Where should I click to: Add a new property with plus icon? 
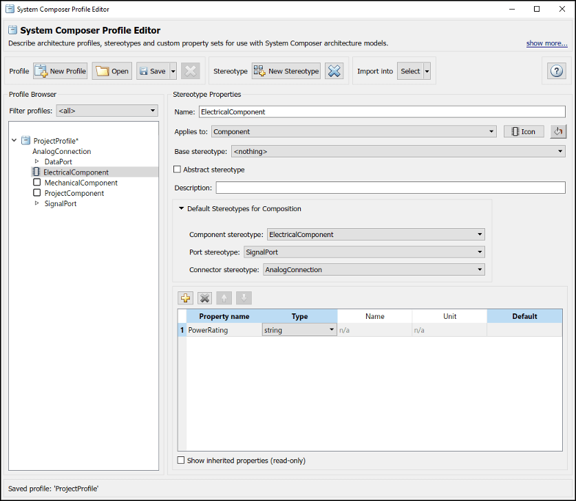click(x=186, y=298)
